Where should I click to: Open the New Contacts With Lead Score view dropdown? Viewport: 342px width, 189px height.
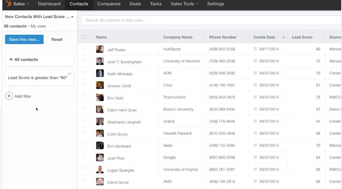click(39, 16)
